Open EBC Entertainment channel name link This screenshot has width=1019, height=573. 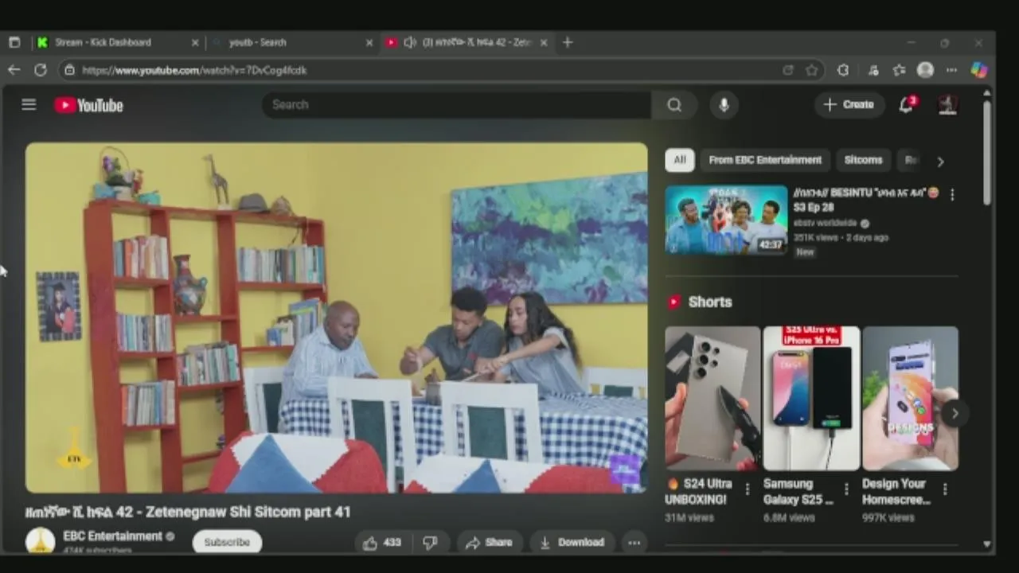112,536
